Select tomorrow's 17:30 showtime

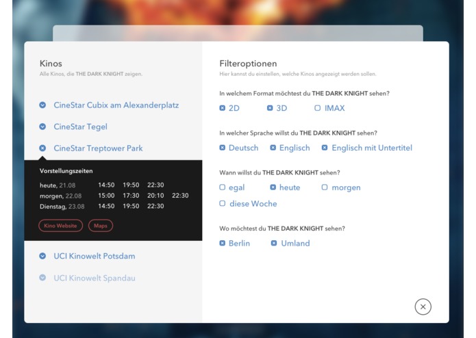(131, 196)
